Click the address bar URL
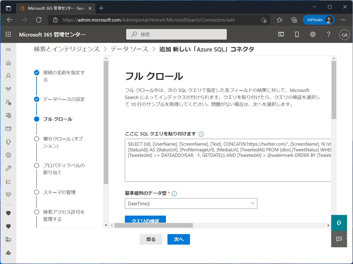The height and width of the screenshot is (264, 353). click(149, 20)
